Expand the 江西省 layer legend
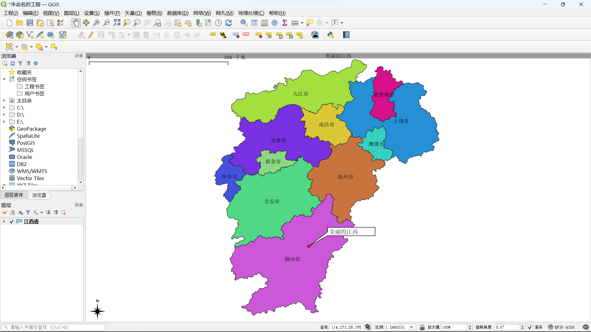This screenshot has height=332, width=591. [x=4, y=221]
